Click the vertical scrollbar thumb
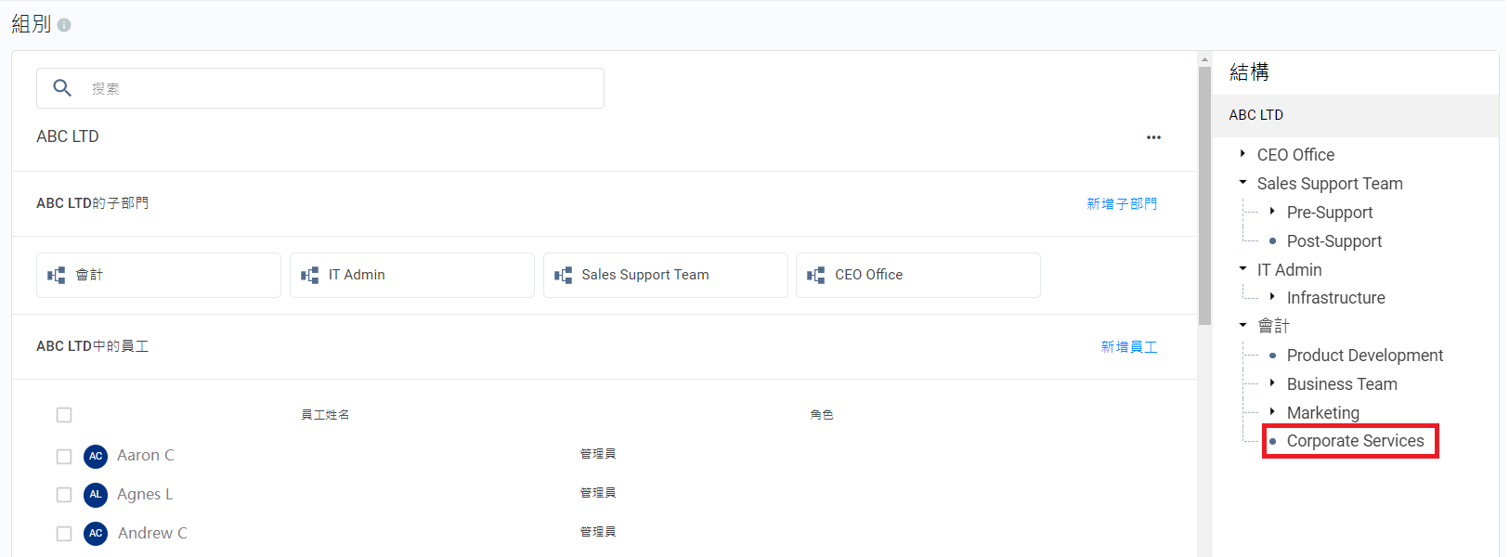Image resolution: width=1509 pixels, height=557 pixels. (1204, 195)
